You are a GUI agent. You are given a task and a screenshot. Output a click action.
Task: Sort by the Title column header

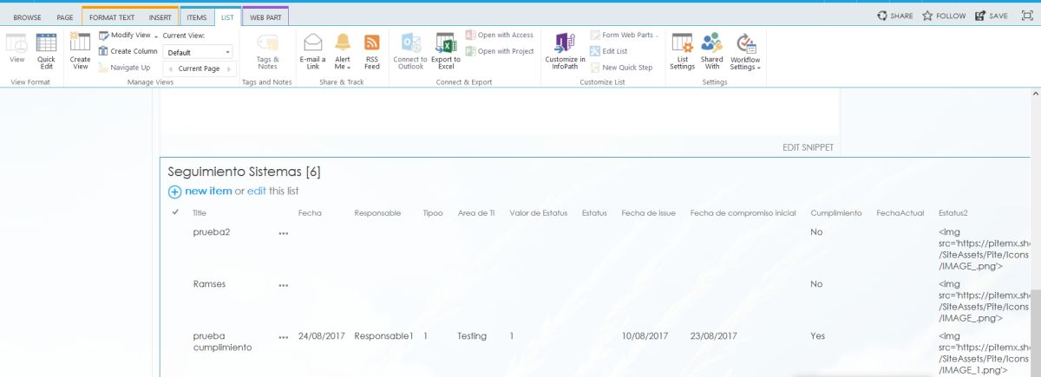pos(200,212)
